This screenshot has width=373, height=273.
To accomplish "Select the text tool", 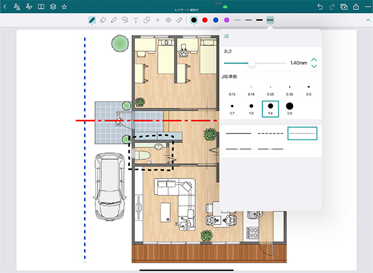I will [x=136, y=21].
